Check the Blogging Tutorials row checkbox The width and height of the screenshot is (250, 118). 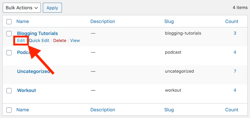(9, 34)
